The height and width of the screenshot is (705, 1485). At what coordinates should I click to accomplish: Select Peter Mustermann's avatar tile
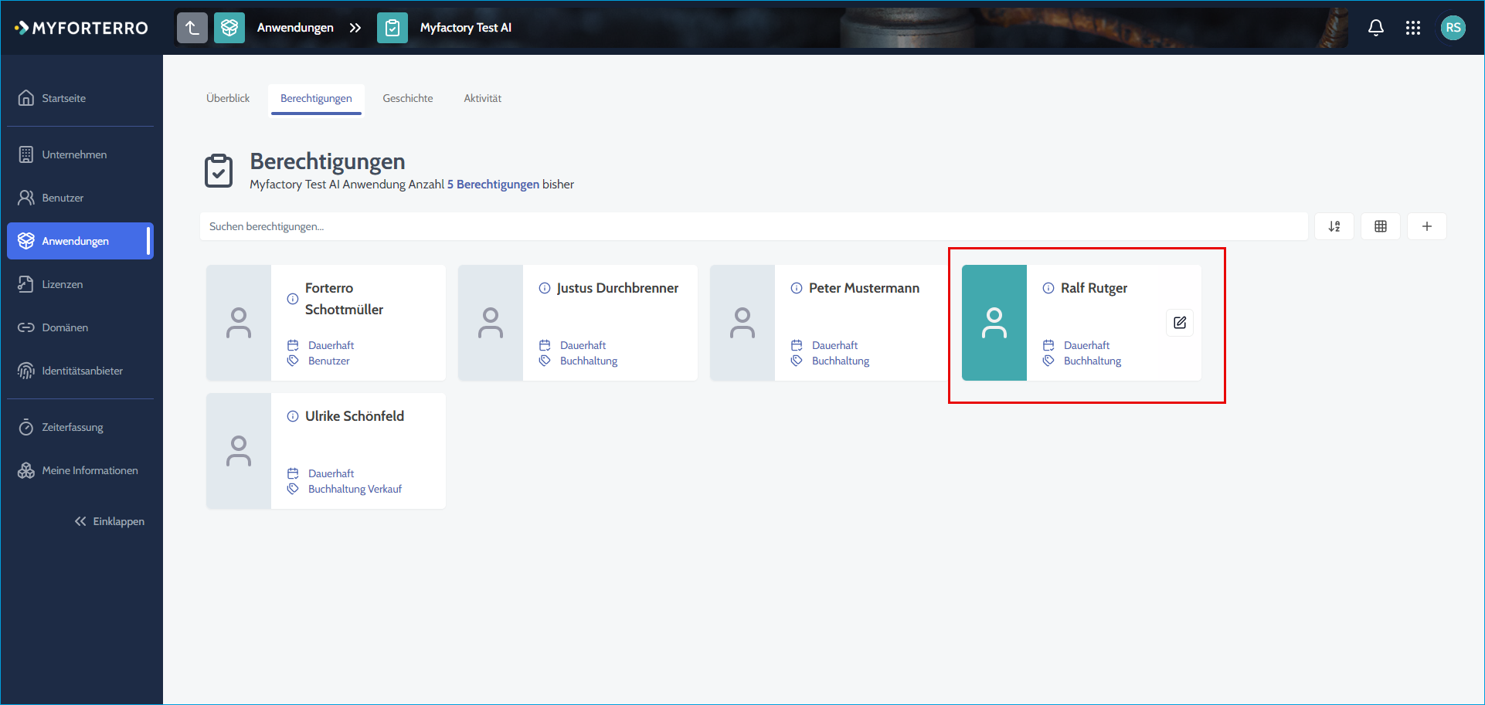coord(742,323)
